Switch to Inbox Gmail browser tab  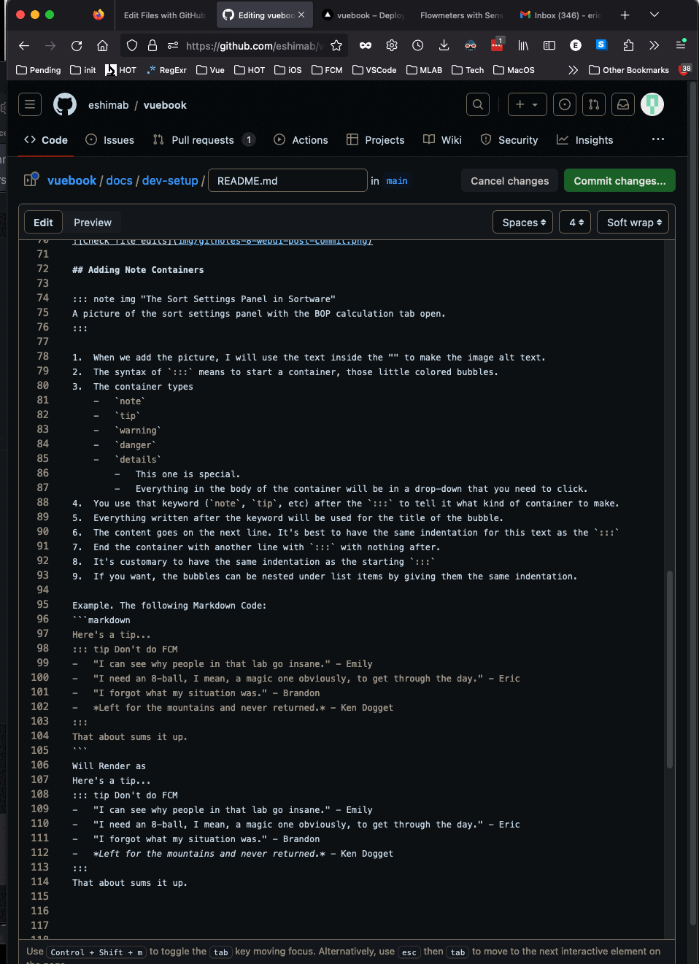tap(561, 15)
